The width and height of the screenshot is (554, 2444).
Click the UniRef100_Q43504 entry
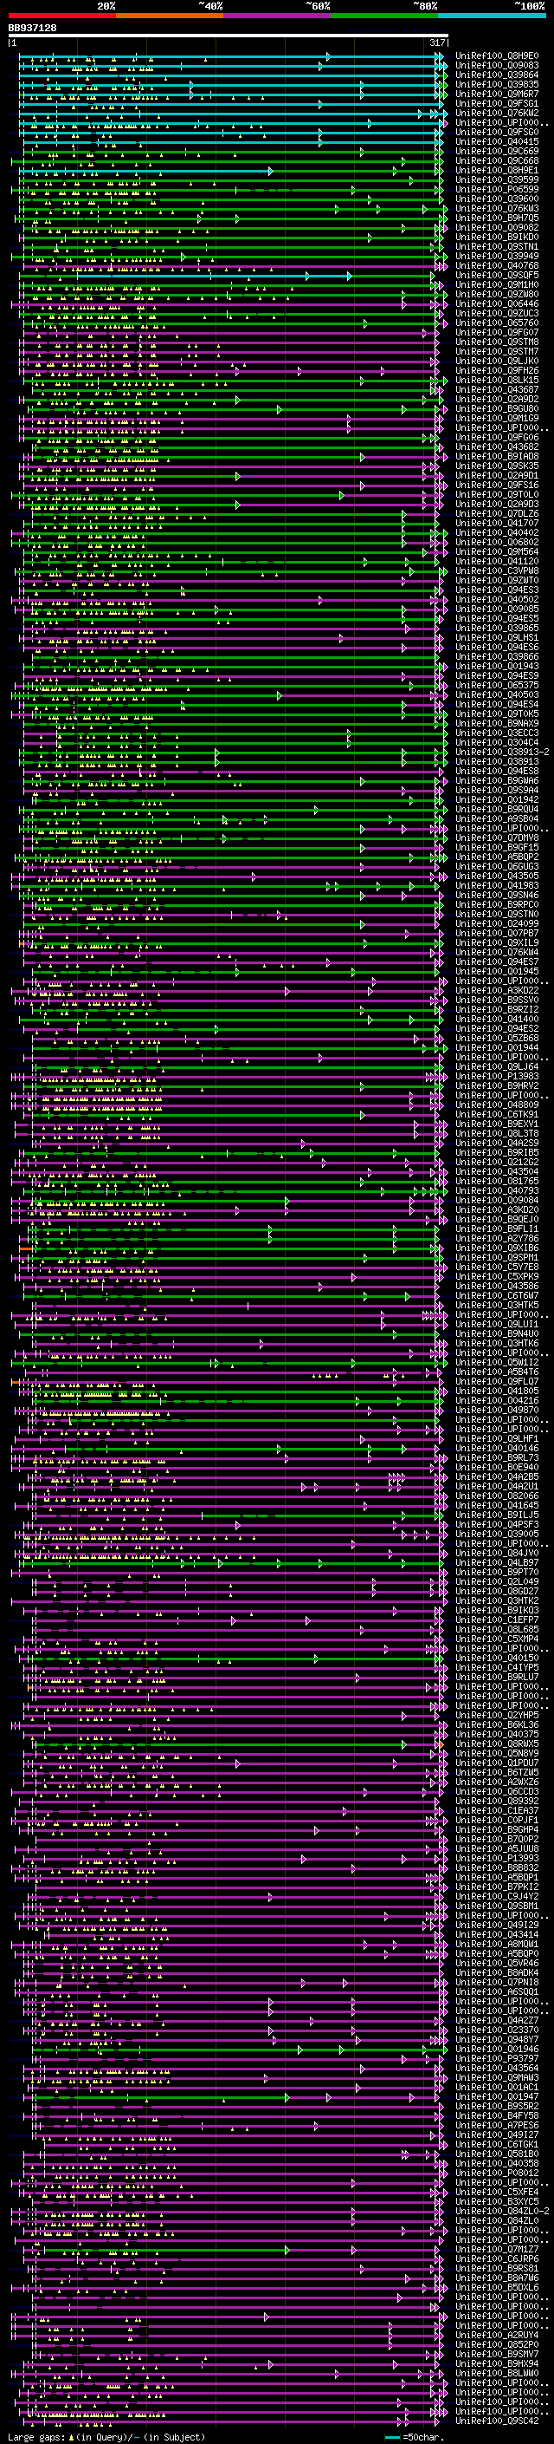tap(497, 1170)
